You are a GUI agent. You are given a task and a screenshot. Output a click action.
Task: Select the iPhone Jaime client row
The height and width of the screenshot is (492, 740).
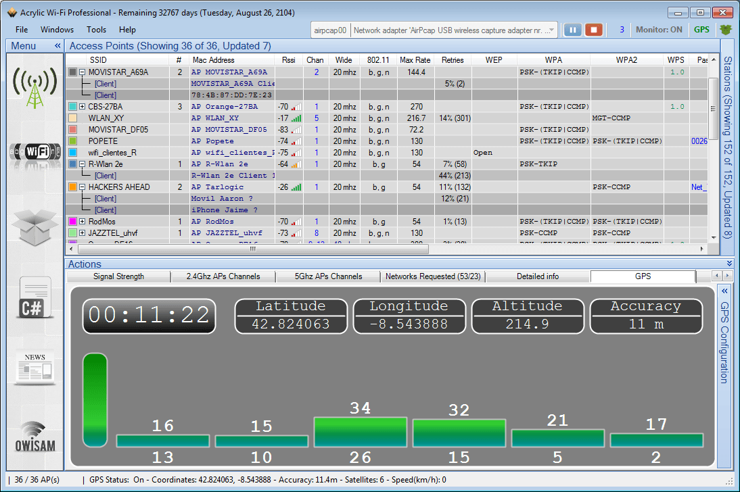(x=386, y=210)
